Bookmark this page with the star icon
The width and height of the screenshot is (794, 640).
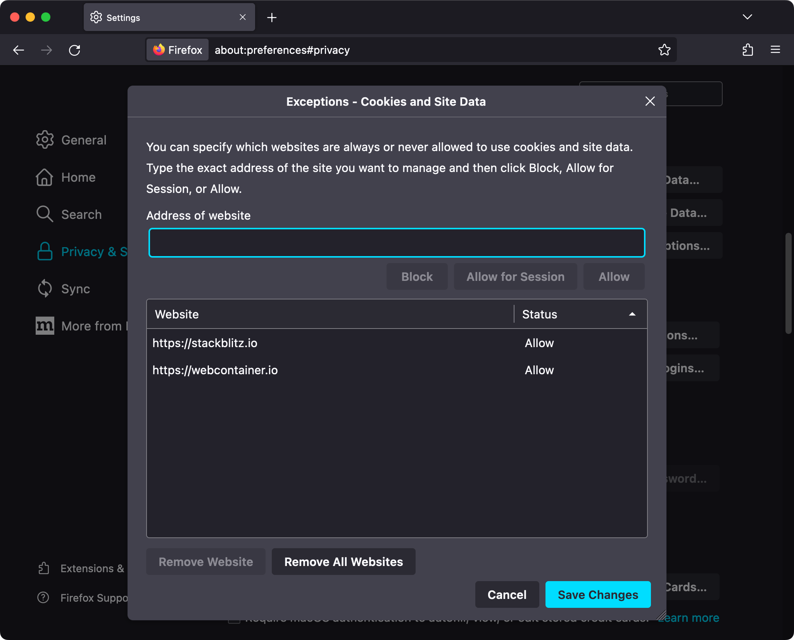[664, 50]
